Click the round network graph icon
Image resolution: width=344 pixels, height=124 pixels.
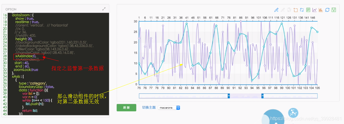tap(293, 113)
